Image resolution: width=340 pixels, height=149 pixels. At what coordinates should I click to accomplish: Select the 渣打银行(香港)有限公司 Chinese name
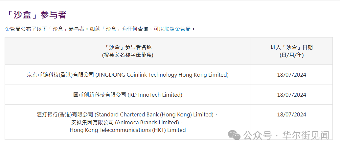point(65,114)
